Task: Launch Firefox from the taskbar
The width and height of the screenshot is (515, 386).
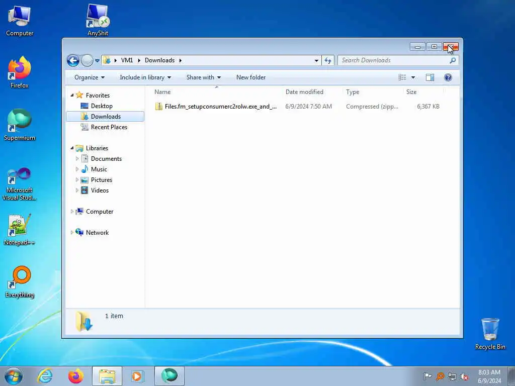Action: pyautogui.click(x=76, y=376)
